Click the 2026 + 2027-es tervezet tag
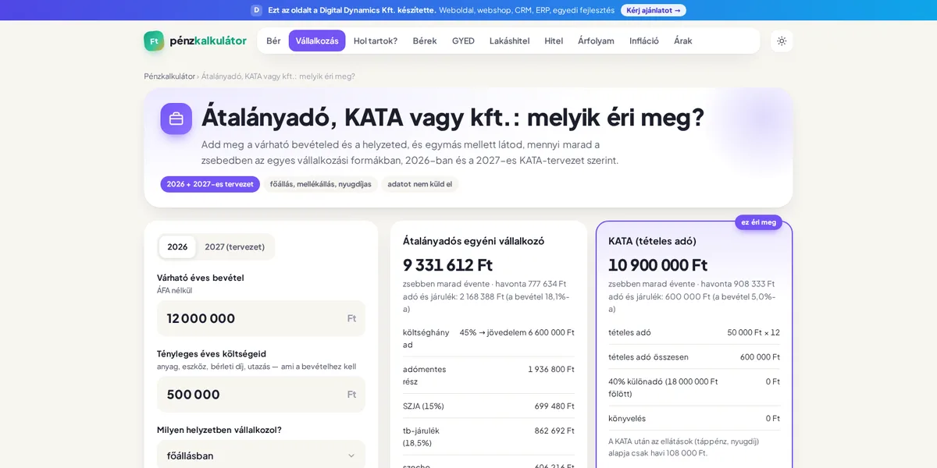Screen dimensions: 937x468 click(210, 184)
